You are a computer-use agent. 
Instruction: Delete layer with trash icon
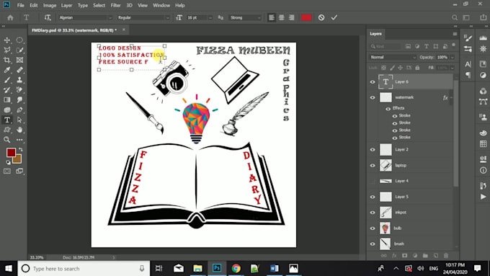point(446,255)
